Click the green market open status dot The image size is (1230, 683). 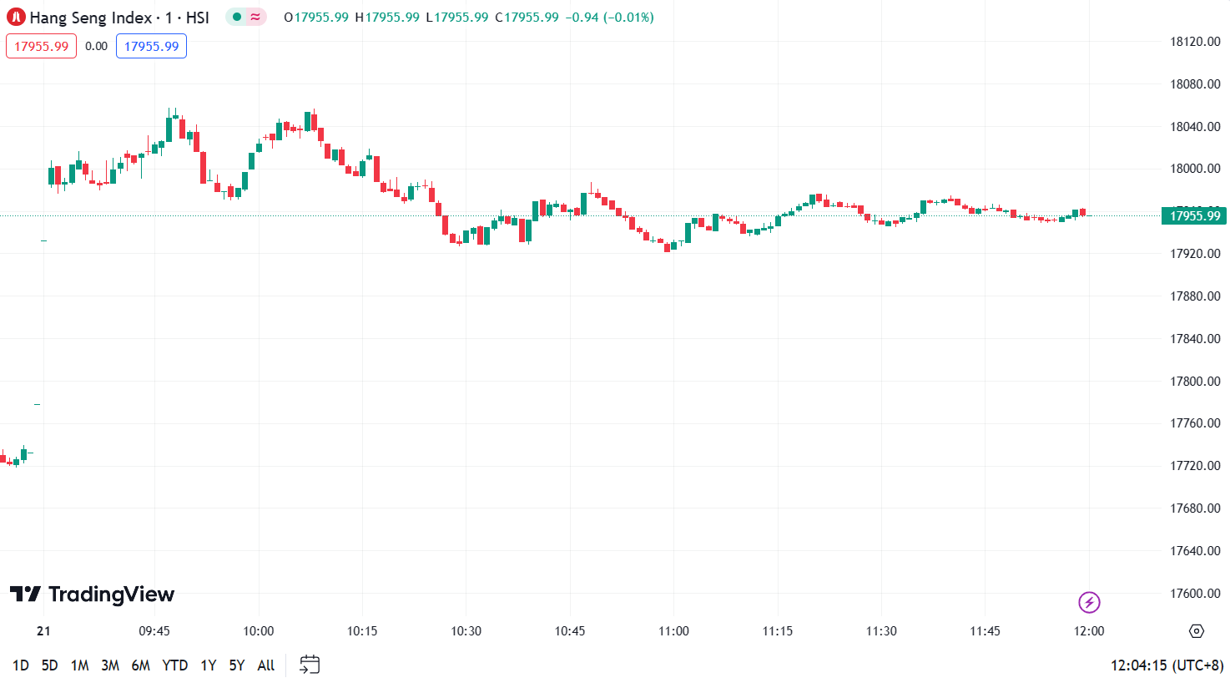coord(237,17)
